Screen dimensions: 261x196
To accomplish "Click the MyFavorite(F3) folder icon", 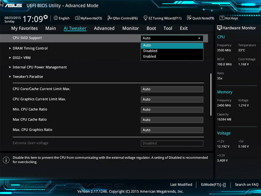I will click(77, 18).
